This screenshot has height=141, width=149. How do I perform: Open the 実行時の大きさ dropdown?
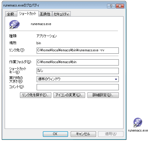point(78,79)
